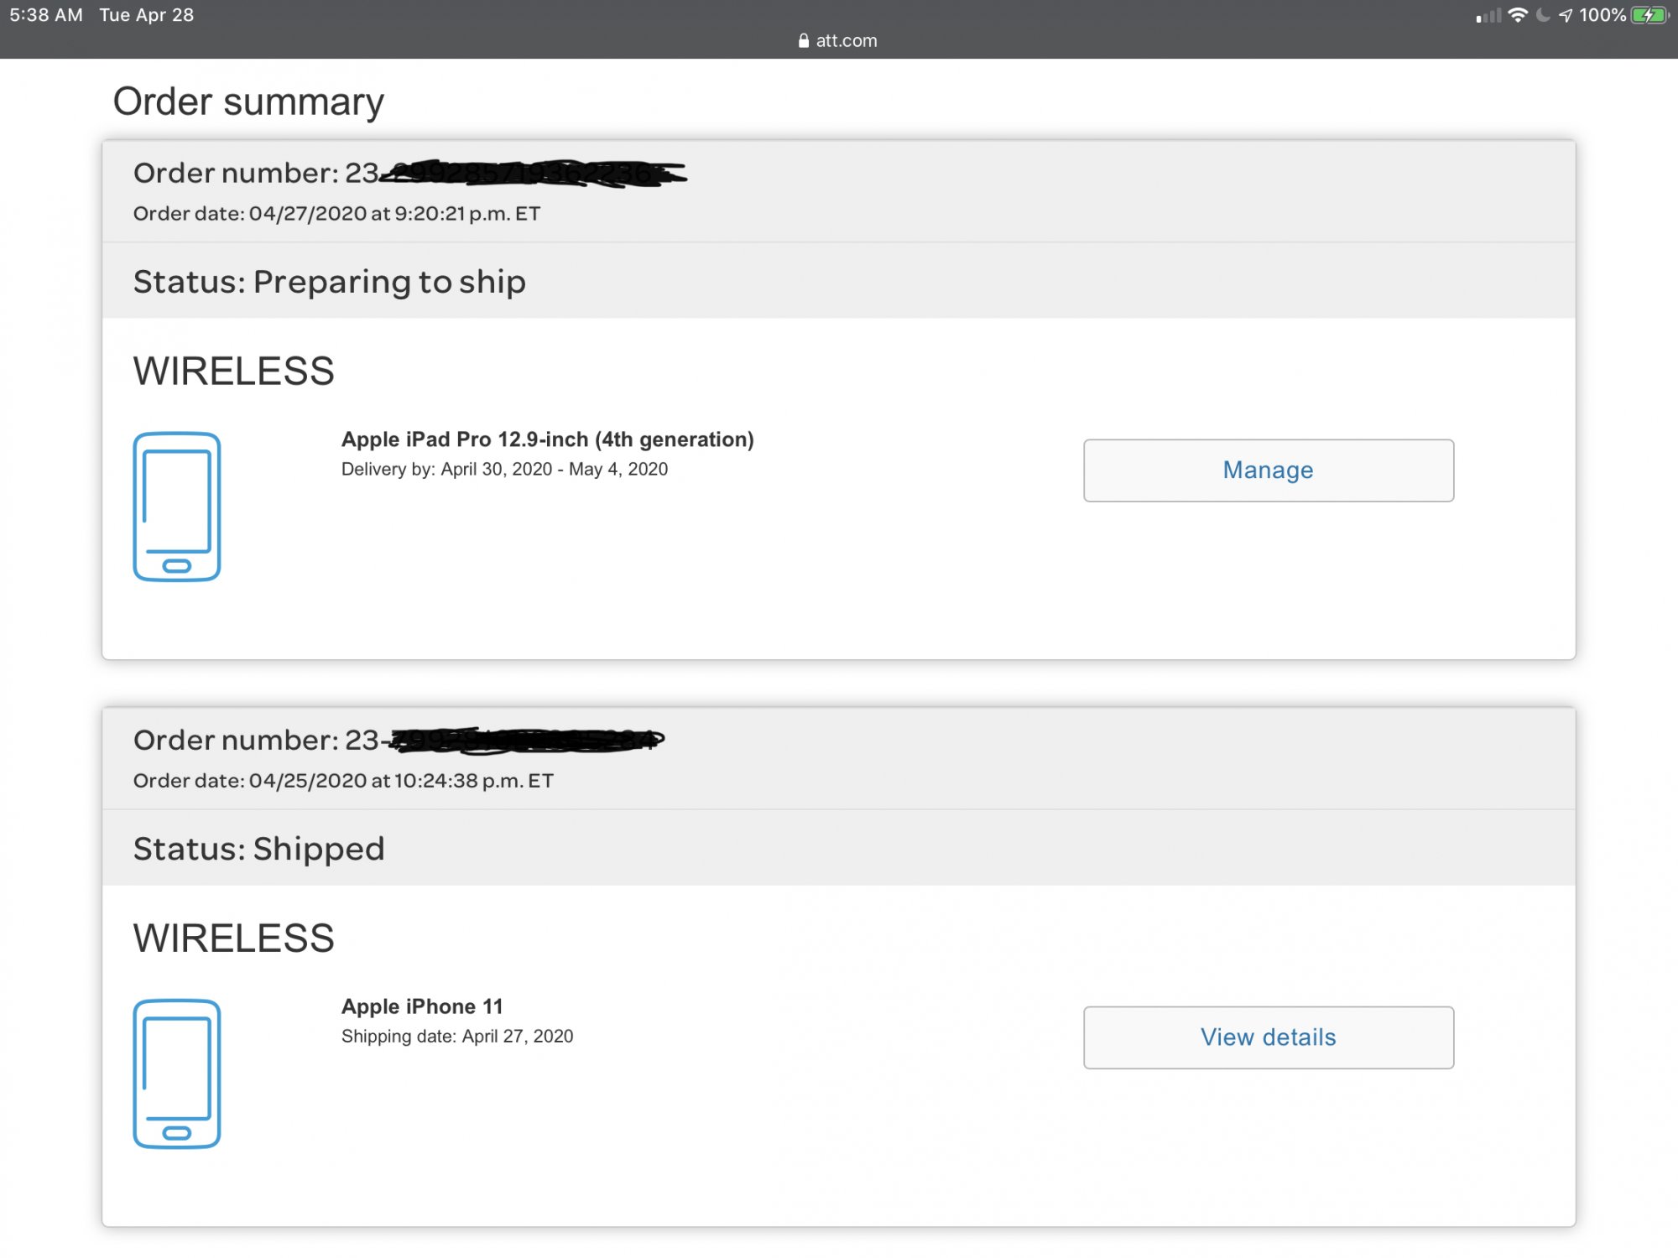This screenshot has width=1678, height=1258.
Task: Tap the Status: Preparing to ship row
Action: click(x=839, y=281)
